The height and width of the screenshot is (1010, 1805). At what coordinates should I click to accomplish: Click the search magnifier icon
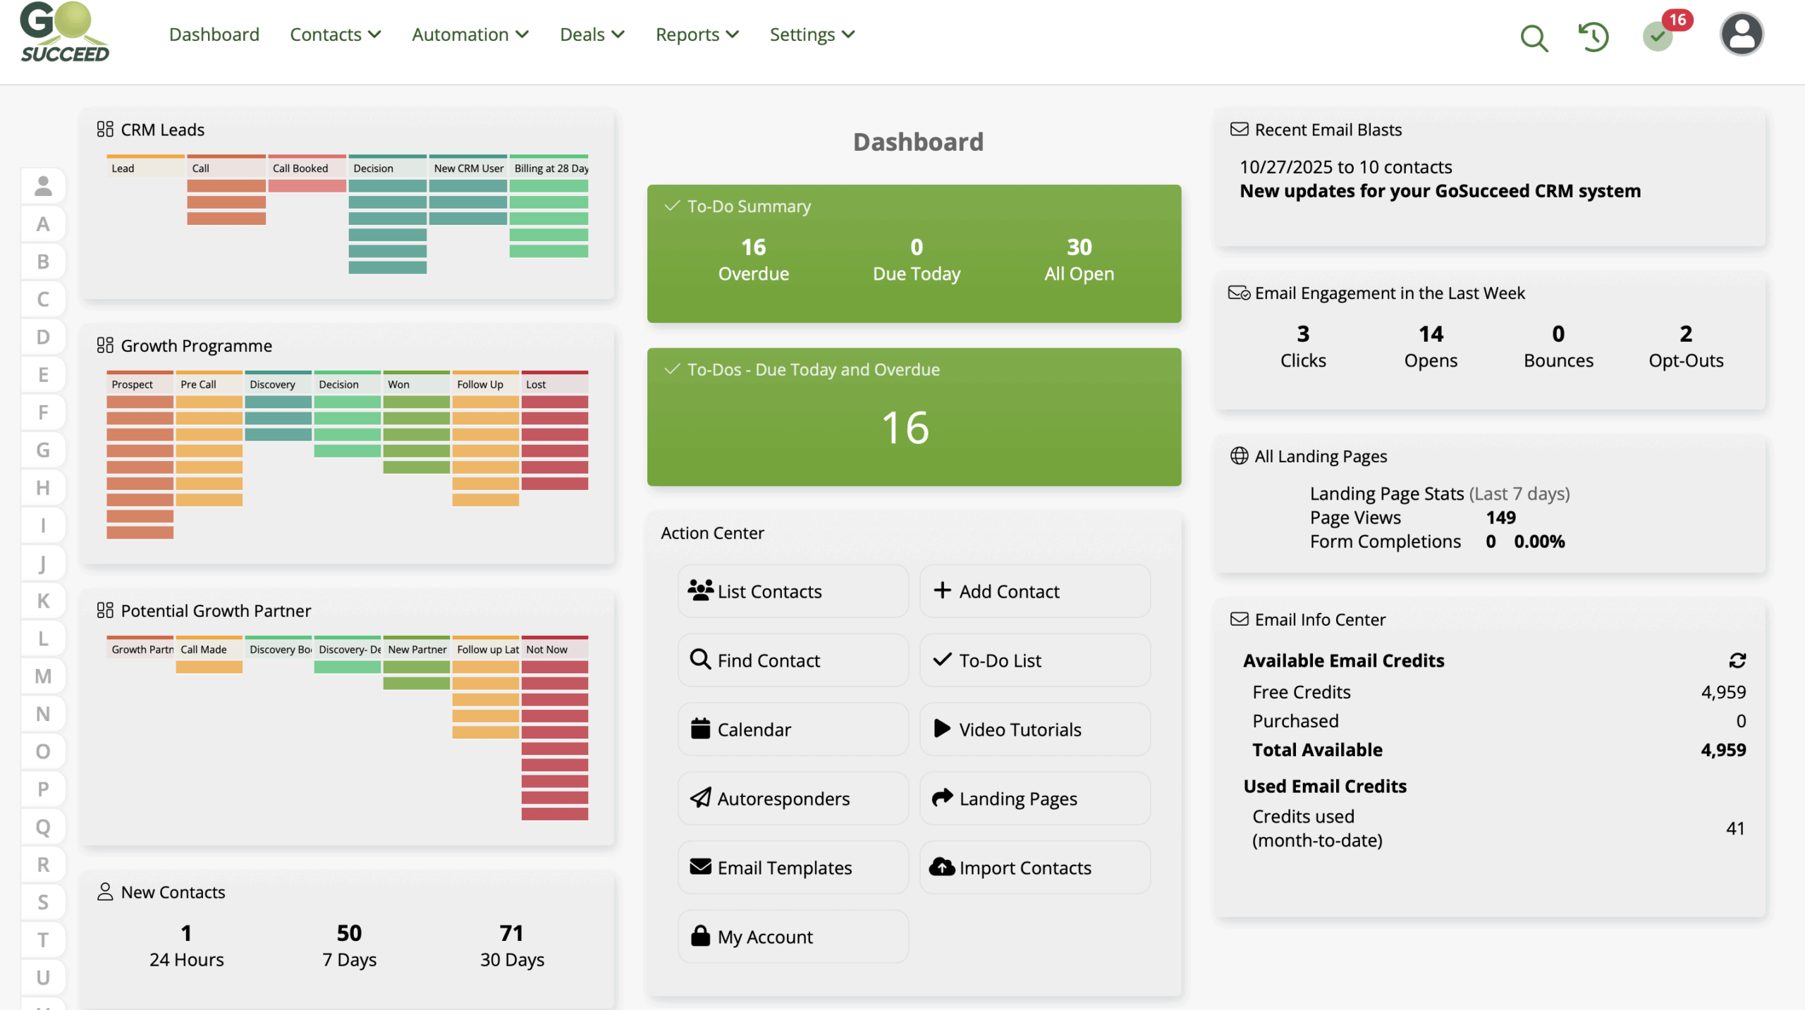1534,37
